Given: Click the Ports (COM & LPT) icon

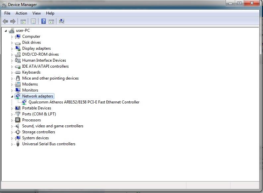Looking at the screenshot, I should click(18, 114).
